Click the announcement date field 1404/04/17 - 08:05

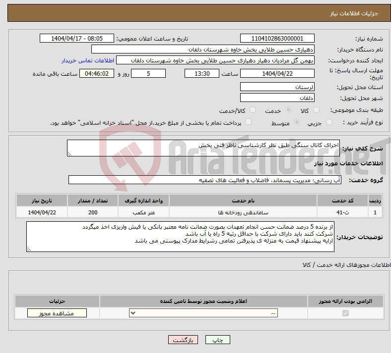pyautogui.click(x=77, y=38)
